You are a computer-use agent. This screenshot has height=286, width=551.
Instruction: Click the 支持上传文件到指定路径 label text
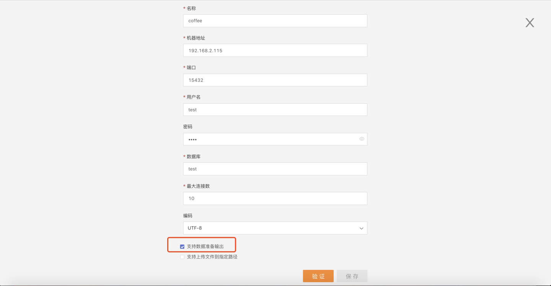pos(212,257)
